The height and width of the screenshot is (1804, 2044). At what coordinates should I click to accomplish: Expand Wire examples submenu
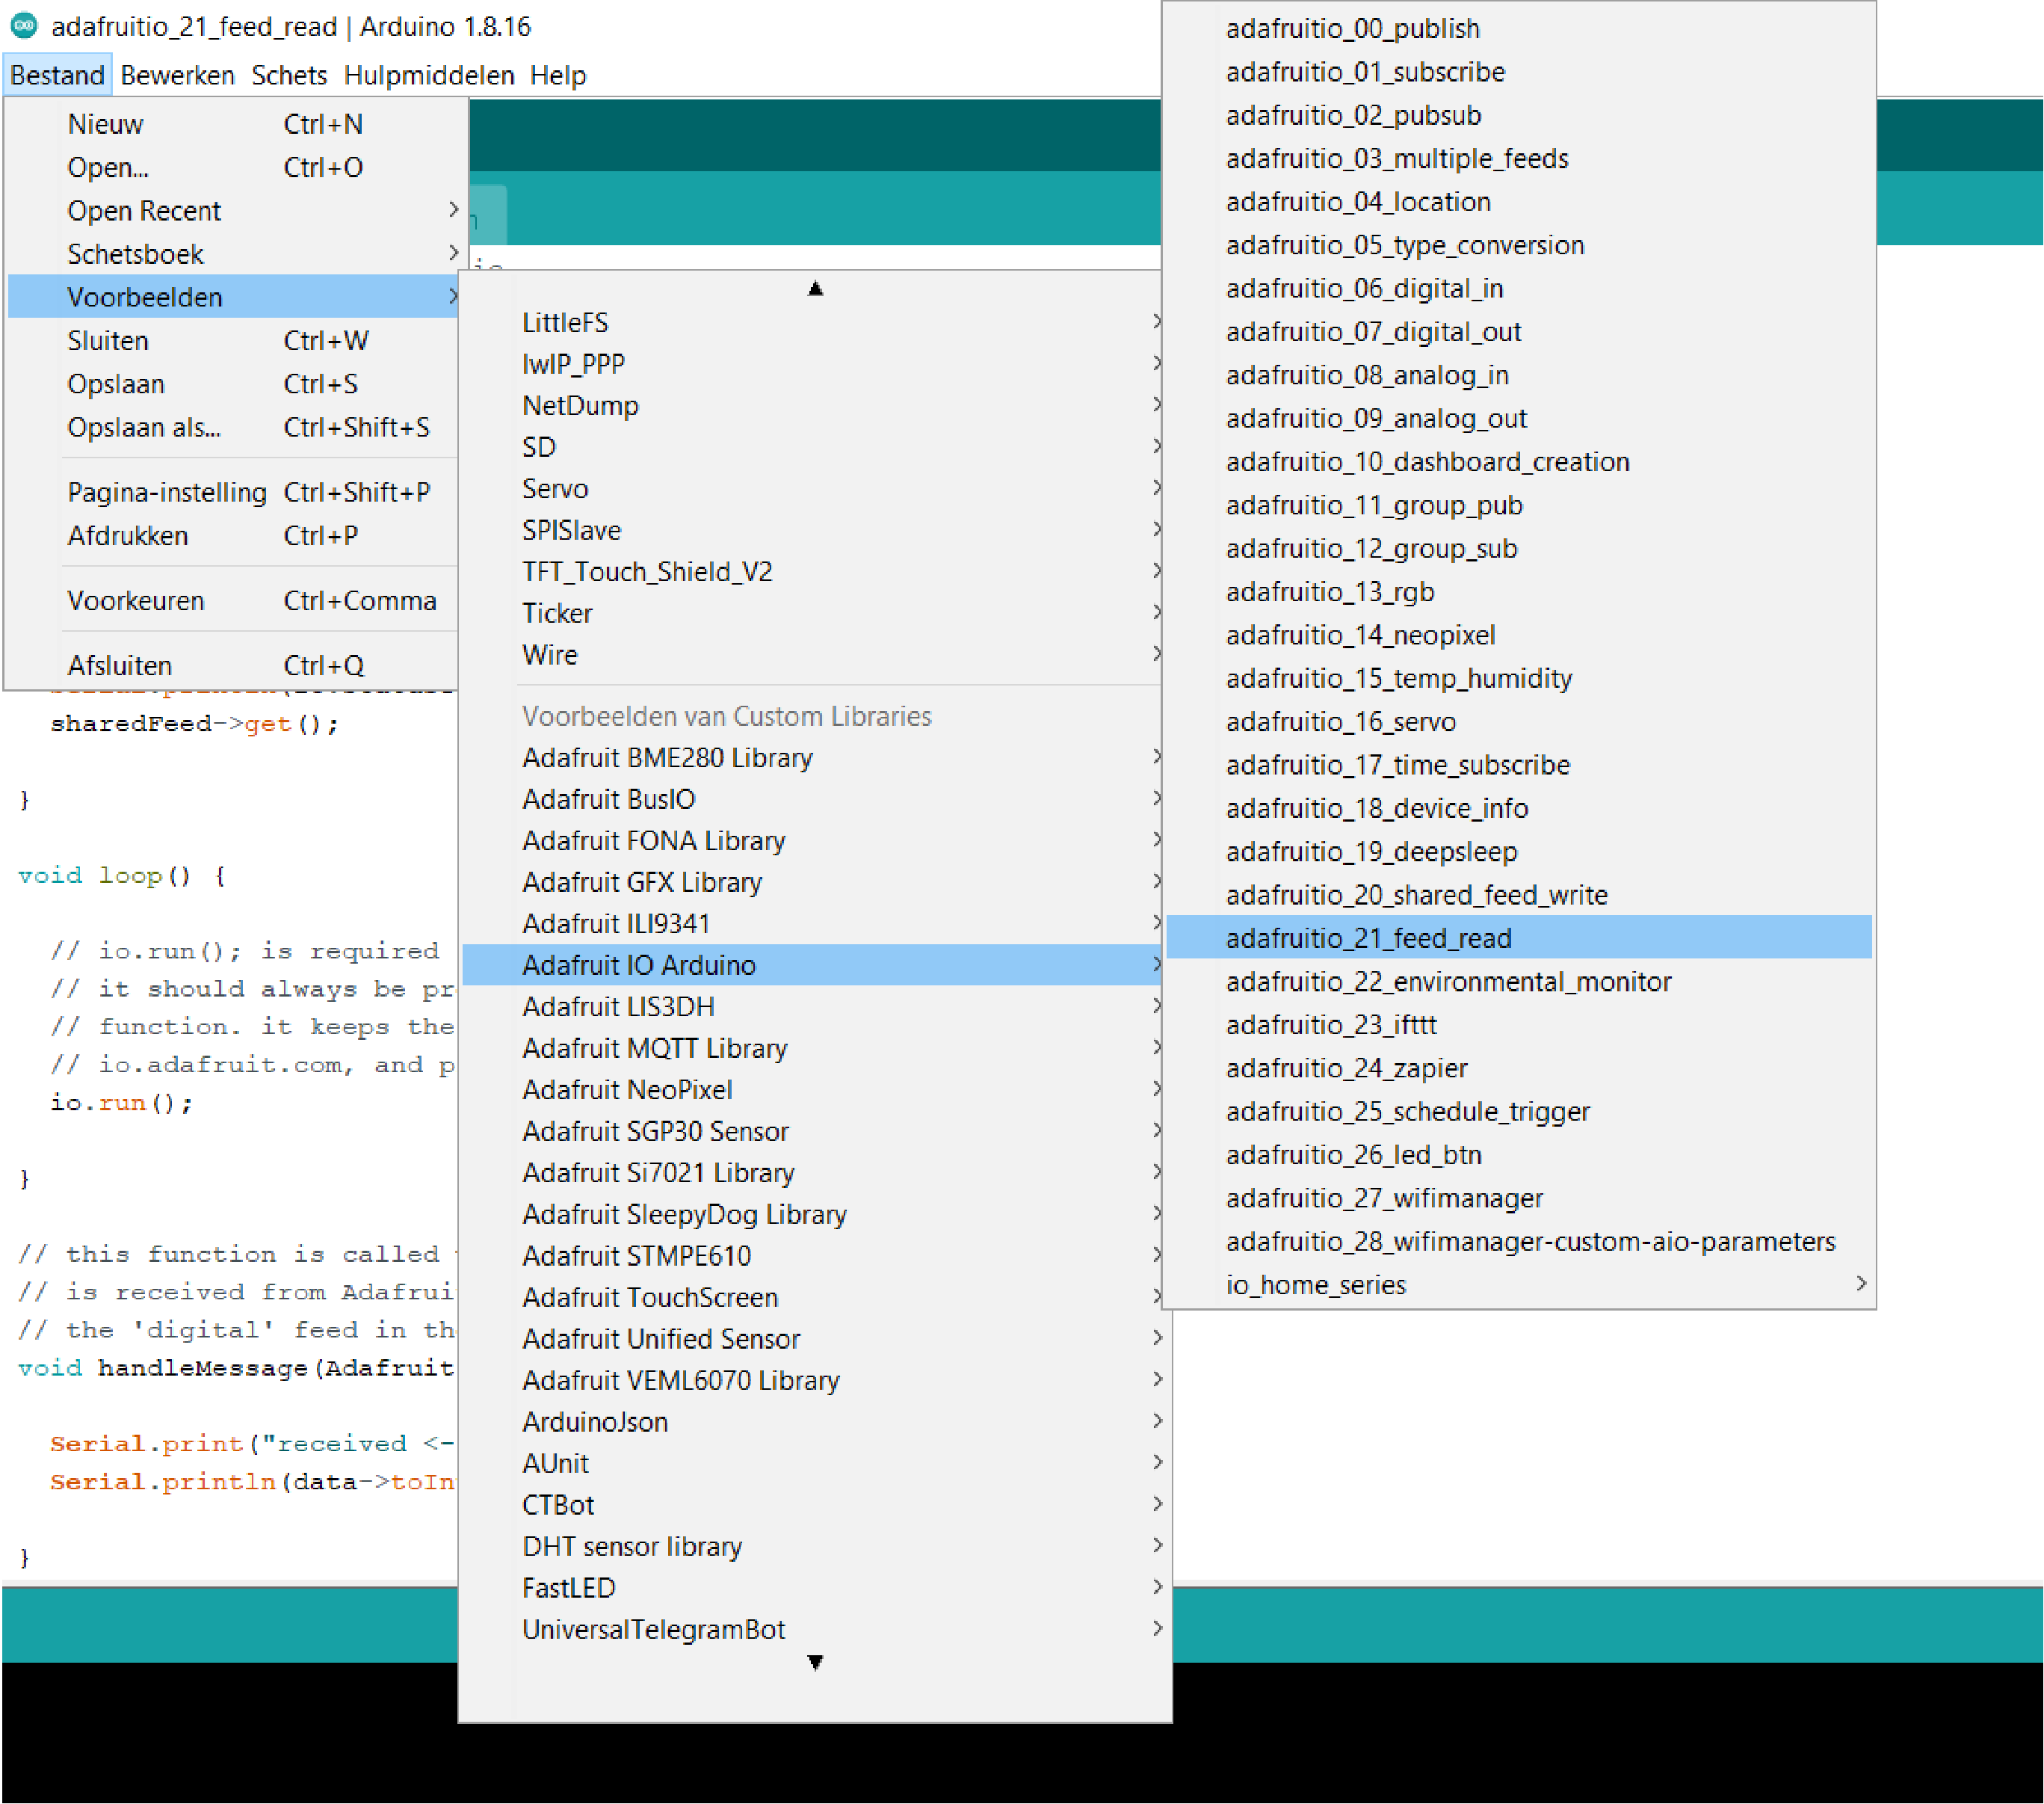point(814,654)
